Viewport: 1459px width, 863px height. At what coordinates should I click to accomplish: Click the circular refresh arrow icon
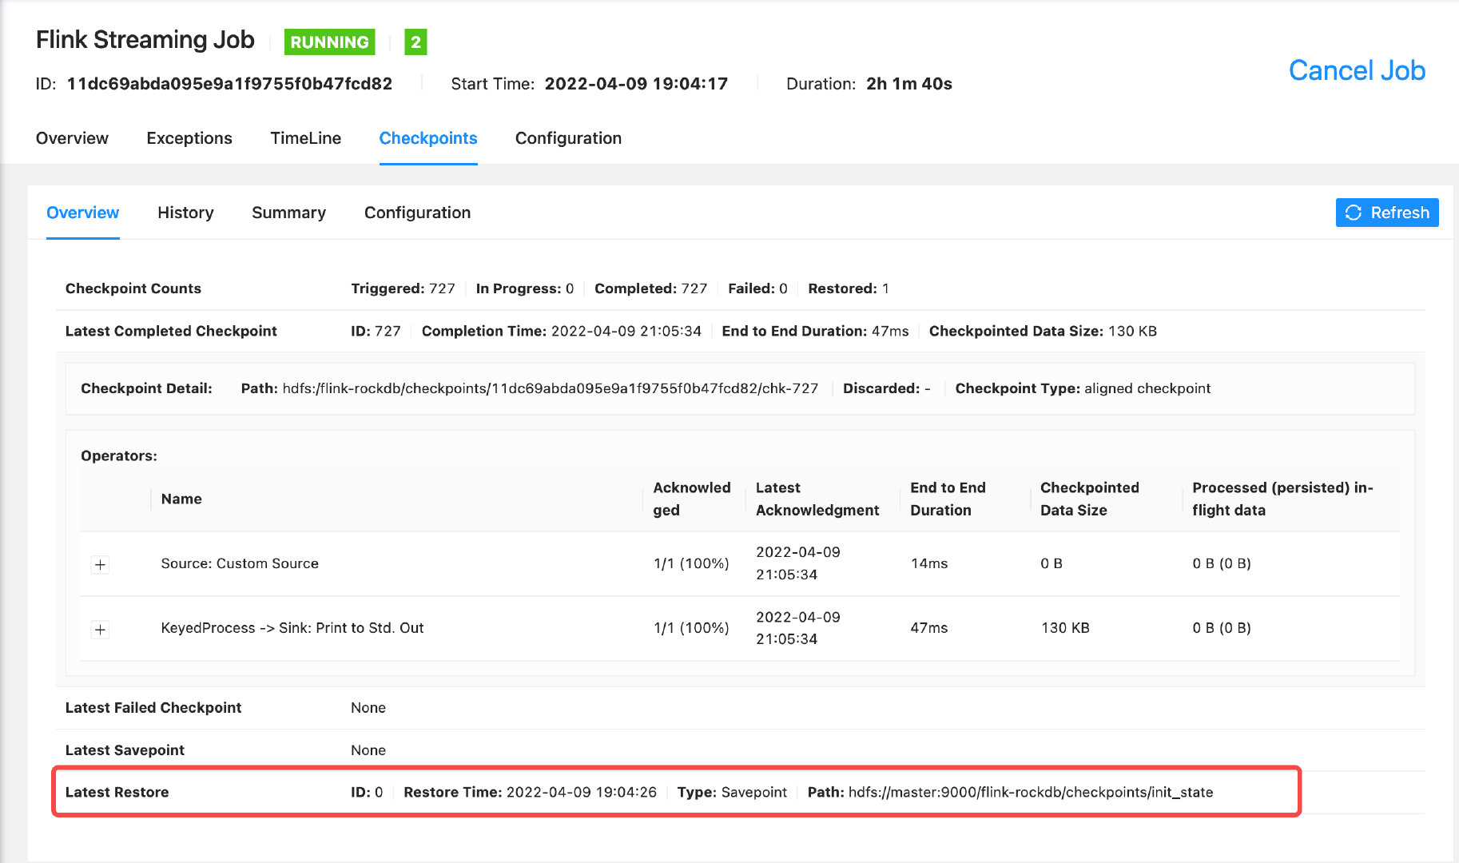[1354, 213]
